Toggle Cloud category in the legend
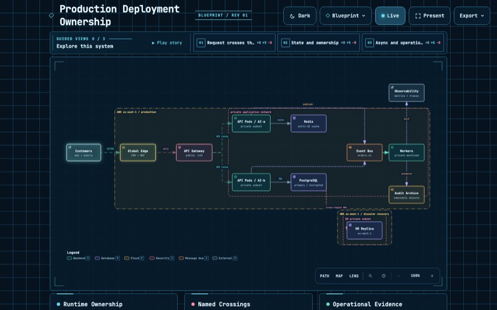Image resolution: width=497 pixels, height=310 pixels. pyautogui.click(x=134, y=258)
